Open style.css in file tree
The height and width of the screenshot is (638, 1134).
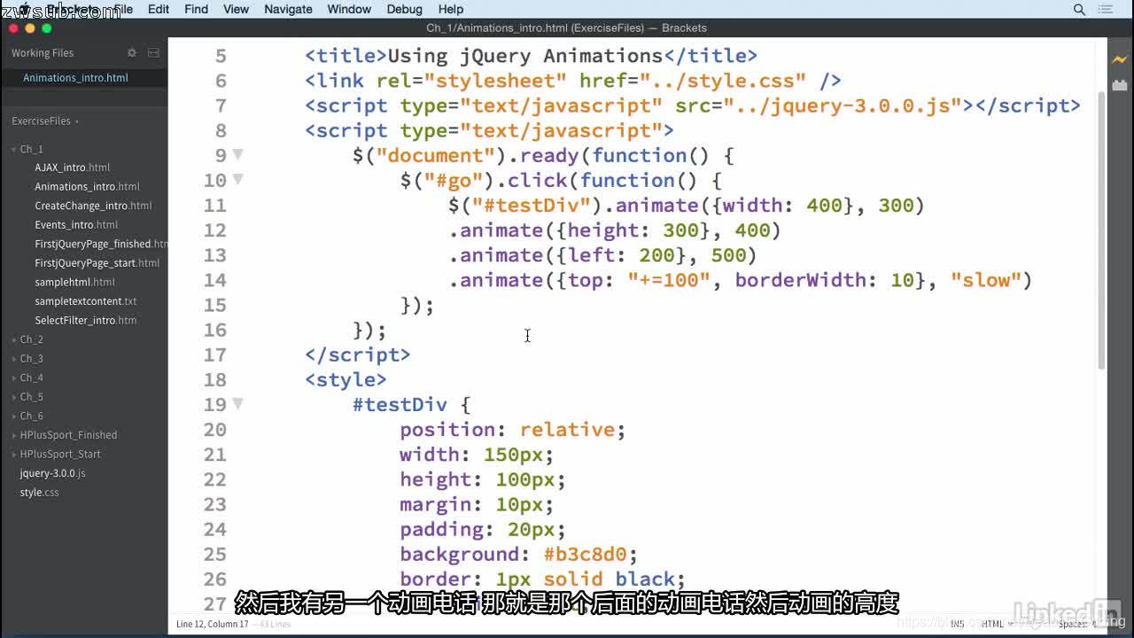40,493
